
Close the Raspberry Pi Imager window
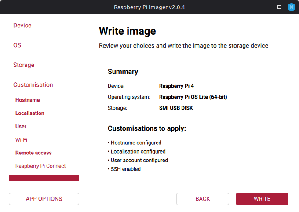(x=291, y=7)
